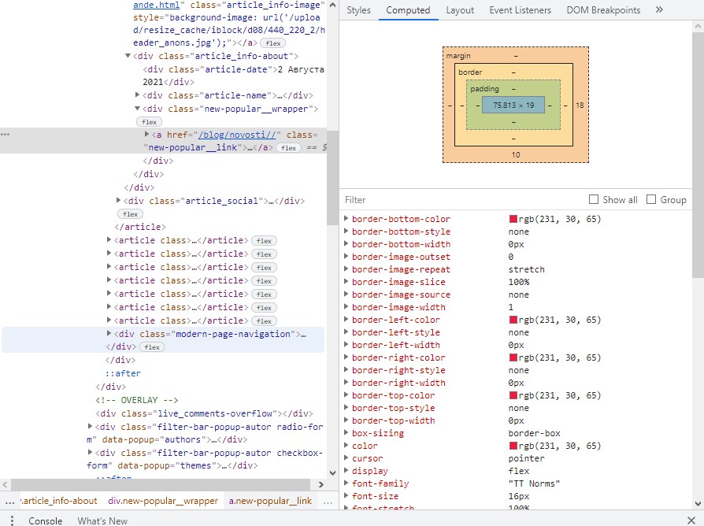Click the drawer three-dot menu icon
This screenshot has width=704, height=526.
point(8,520)
